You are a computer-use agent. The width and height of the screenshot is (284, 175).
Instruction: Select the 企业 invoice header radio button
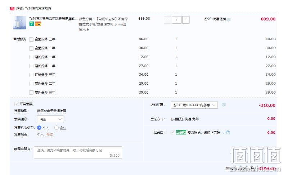pyautogui.click(x=56, y=128)
